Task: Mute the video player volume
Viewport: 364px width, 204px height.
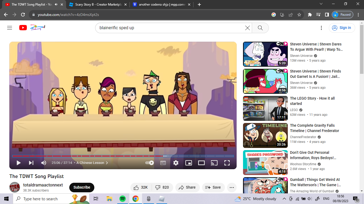Action: coord(44,163)
